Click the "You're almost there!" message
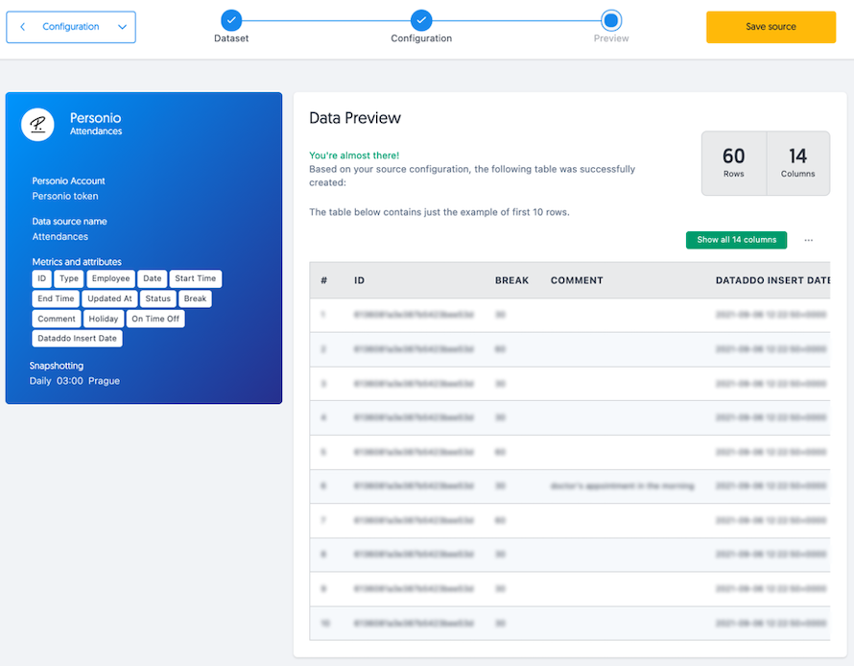854x666 pixels. [x=354, y=155]
